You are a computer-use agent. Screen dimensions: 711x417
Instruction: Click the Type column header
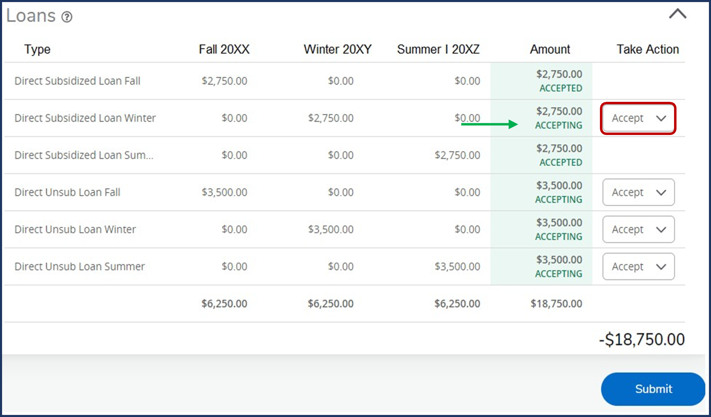click(37, 49)
